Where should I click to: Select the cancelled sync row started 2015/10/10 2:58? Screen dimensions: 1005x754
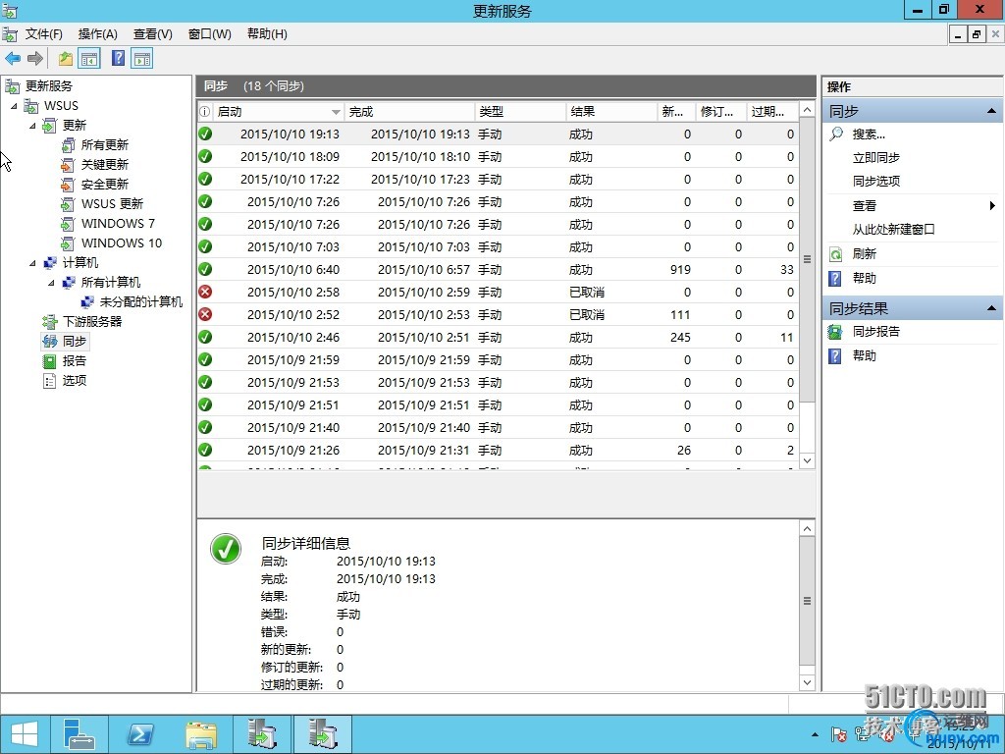[499, 293]
